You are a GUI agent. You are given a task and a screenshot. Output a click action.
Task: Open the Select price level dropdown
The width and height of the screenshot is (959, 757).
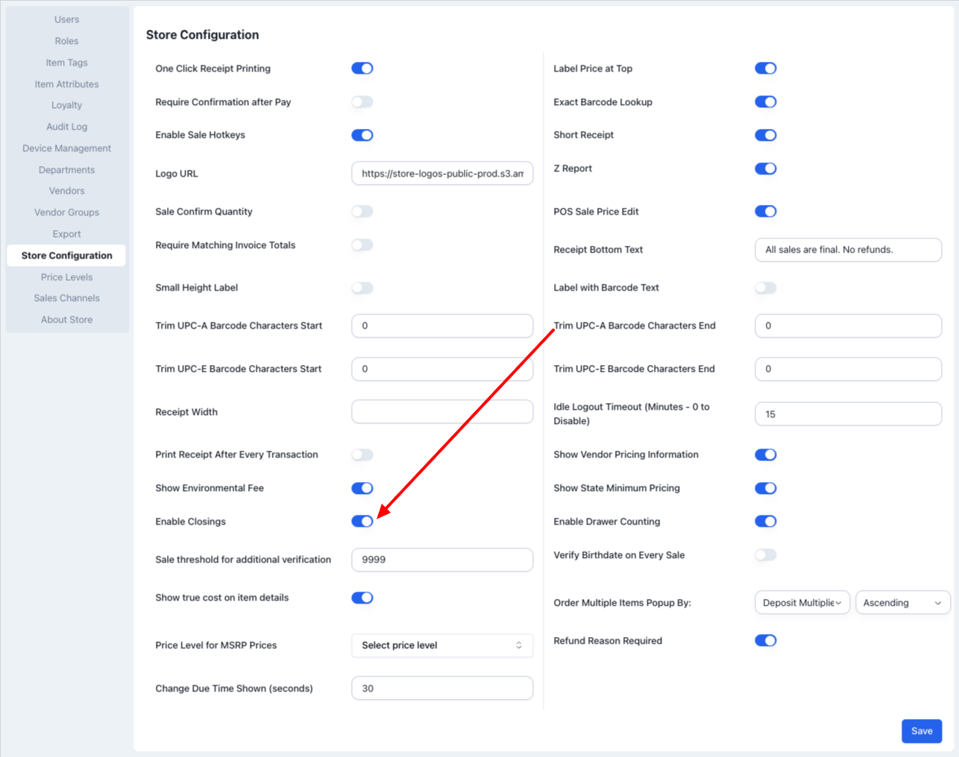pos(441,645)
